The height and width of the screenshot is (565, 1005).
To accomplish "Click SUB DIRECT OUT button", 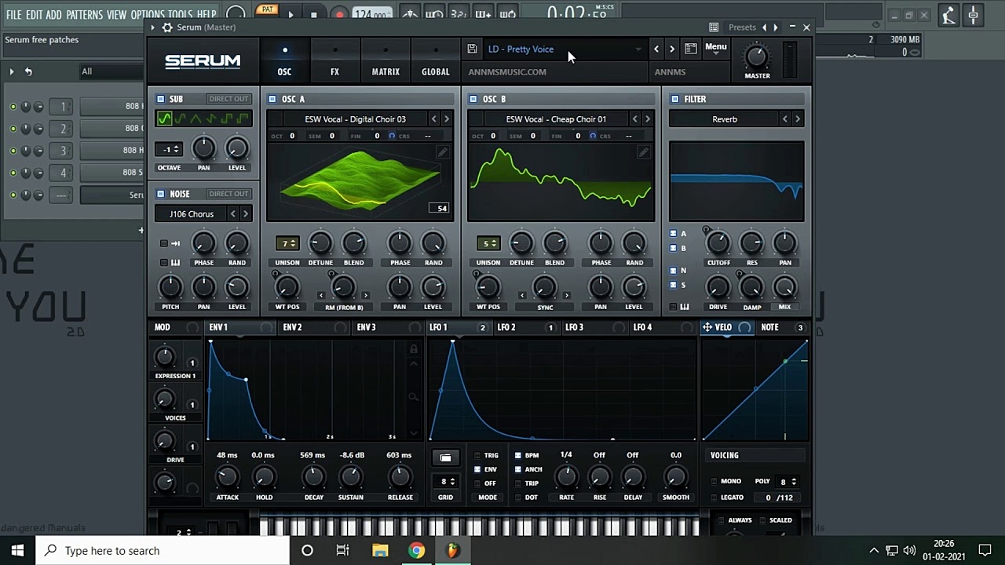I will [228, 99].
